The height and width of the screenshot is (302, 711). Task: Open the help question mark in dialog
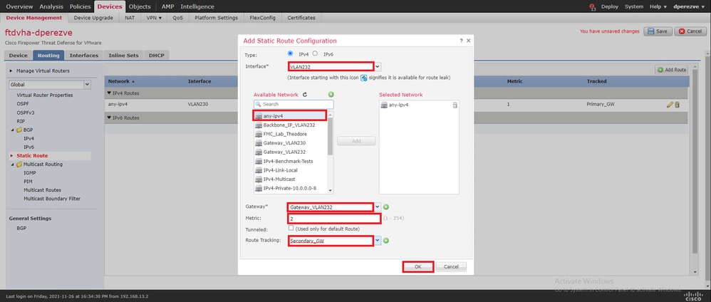[462, 41]
